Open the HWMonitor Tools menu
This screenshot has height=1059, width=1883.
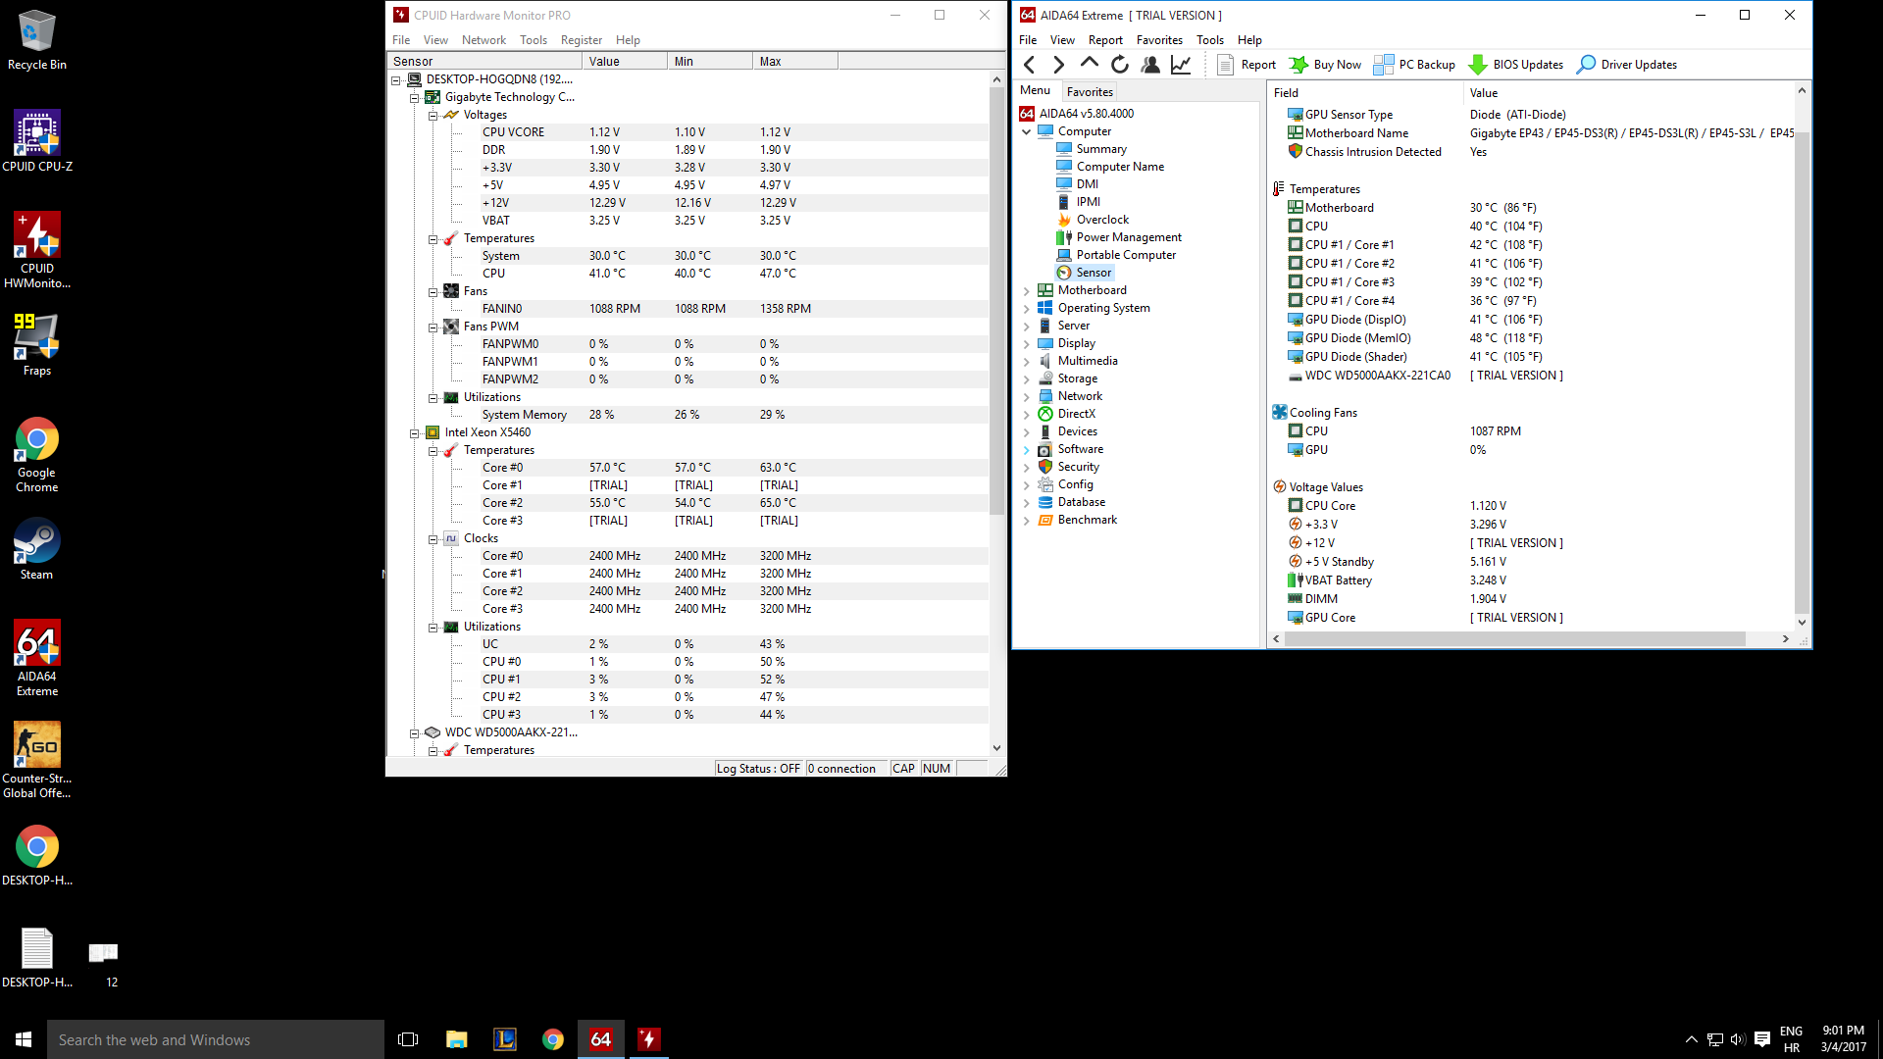(534, 40)
